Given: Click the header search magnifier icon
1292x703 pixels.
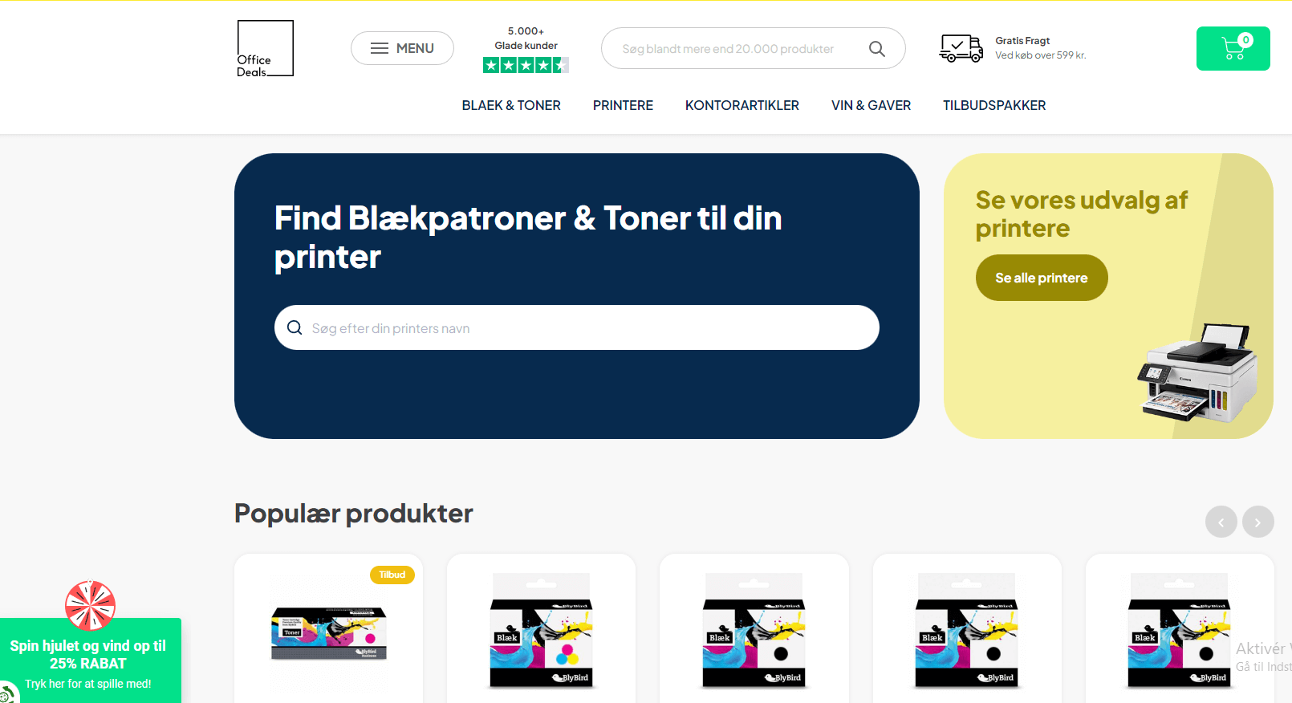Looking at the screenshot, I should 877,49.
